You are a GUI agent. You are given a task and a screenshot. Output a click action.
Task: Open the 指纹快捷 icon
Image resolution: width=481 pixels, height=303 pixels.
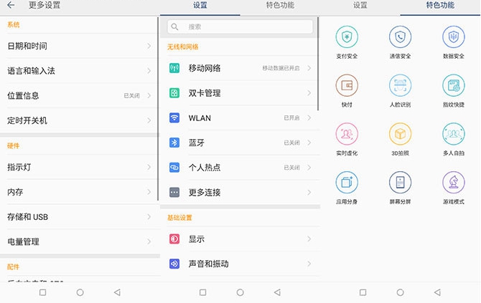tap(454, 85)
